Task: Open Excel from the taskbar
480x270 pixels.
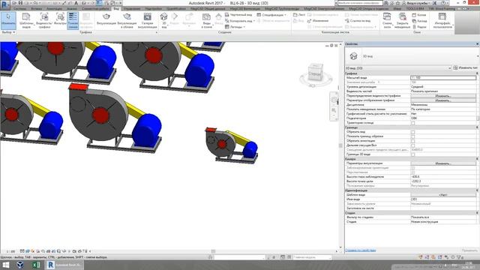Action: (36, 265)
